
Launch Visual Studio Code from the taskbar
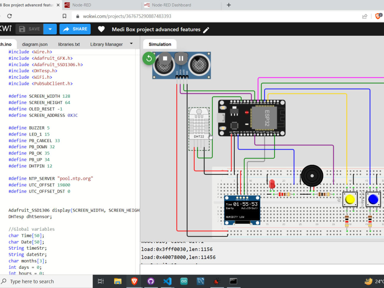pos(167,281)
